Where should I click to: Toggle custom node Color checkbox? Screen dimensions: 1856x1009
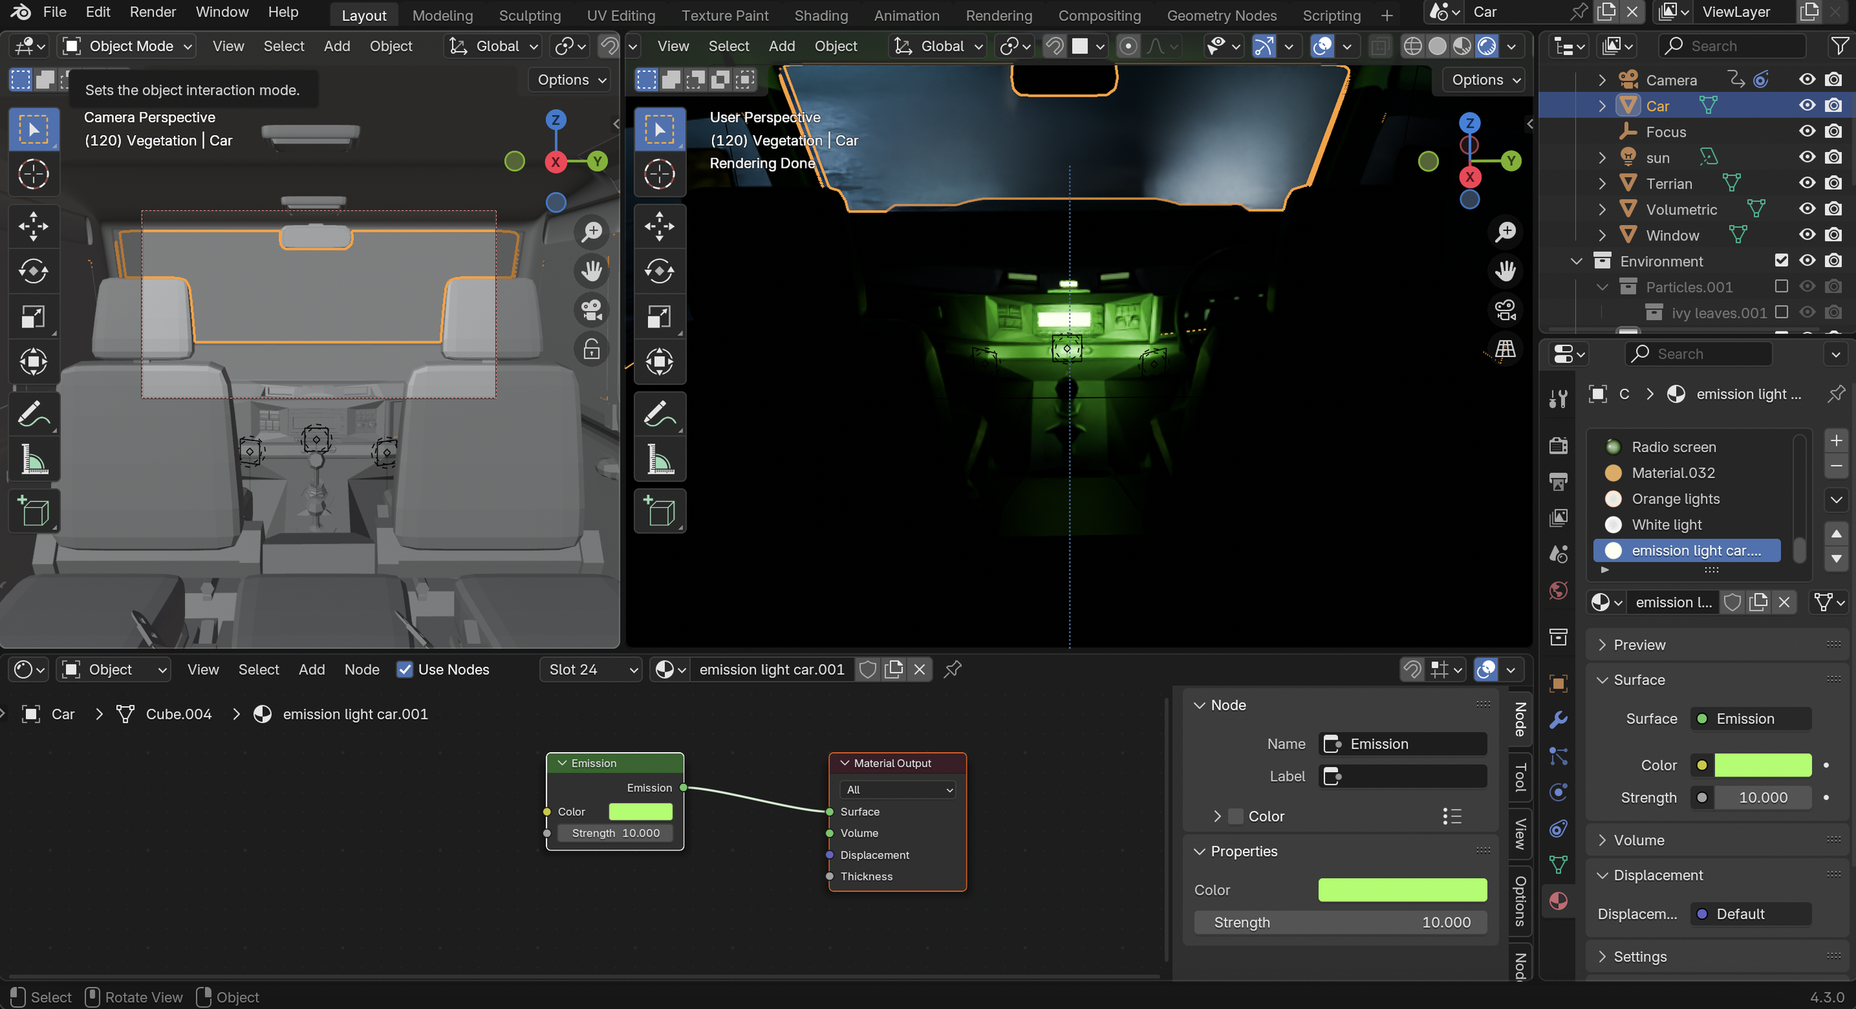pos(1235,816)
